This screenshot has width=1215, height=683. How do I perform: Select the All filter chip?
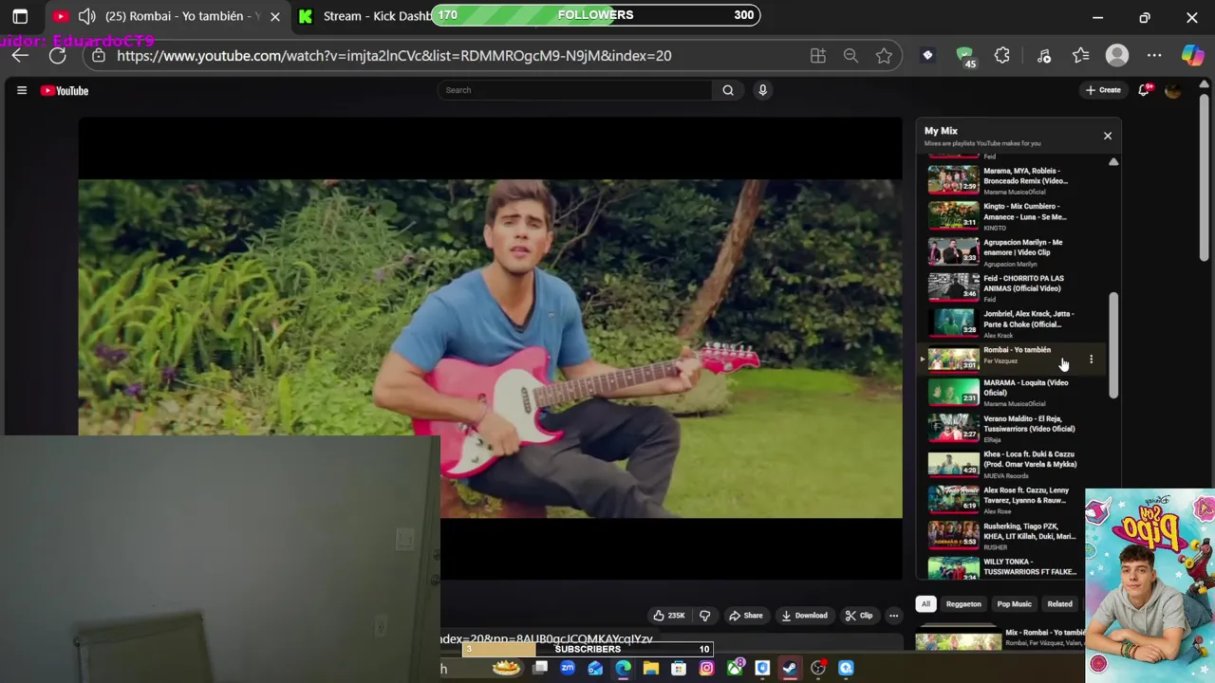tap(925, 604)
